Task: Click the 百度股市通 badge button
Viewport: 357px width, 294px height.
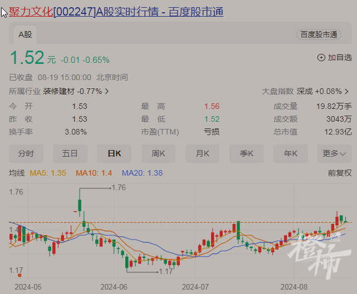Action: point(319,35)
